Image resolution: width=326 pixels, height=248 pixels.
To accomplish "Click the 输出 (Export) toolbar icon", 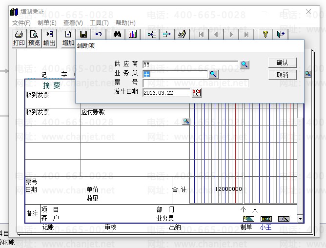I will click(49, 38).
